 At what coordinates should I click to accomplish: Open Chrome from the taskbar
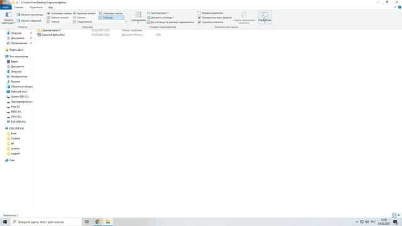point(97,222)
